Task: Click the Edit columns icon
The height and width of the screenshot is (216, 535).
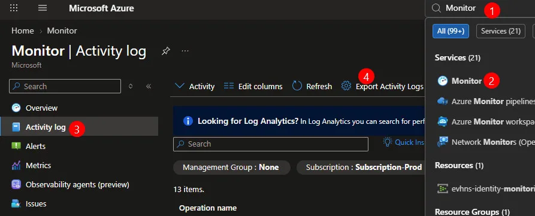Action: [x=229, y=86]
